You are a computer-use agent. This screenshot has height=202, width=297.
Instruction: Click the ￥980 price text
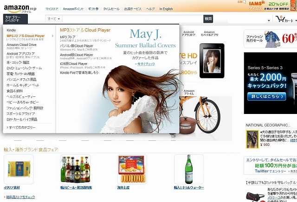[265, 145]
